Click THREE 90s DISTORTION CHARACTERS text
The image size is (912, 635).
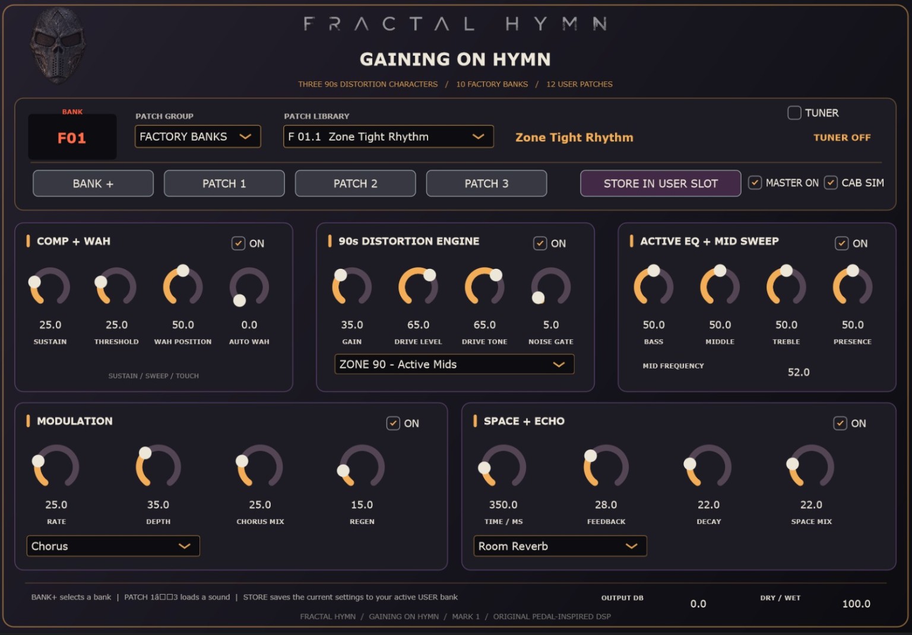(x=368, y=84)
